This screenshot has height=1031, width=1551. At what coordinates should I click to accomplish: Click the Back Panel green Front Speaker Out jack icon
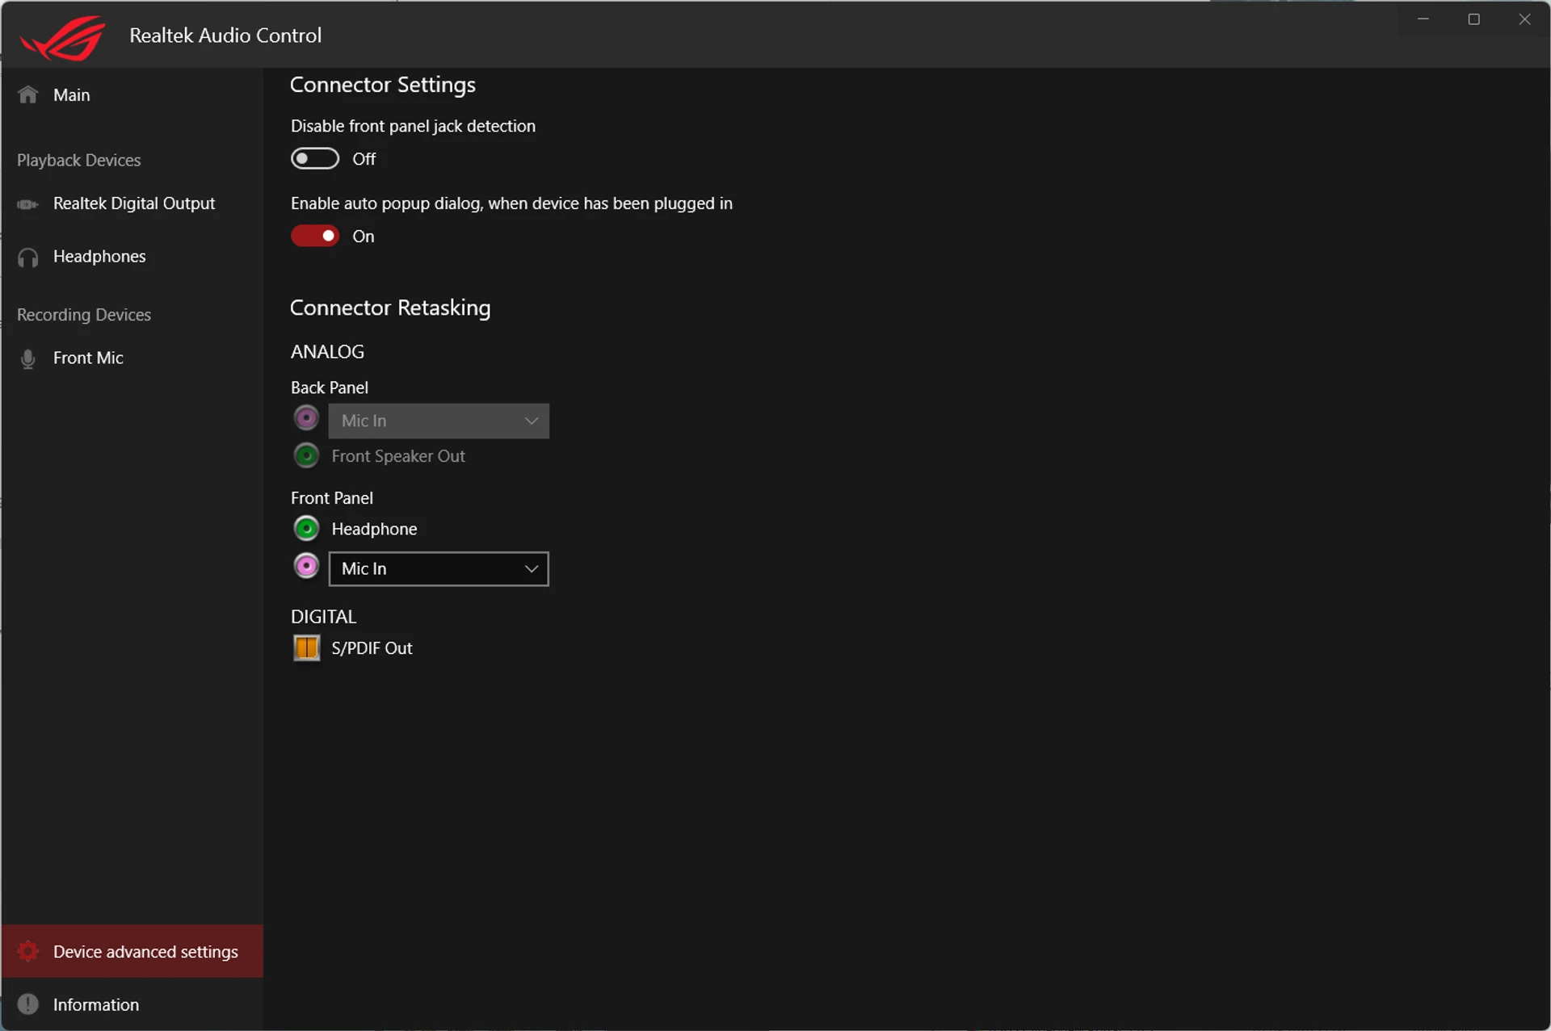point(306,455)
